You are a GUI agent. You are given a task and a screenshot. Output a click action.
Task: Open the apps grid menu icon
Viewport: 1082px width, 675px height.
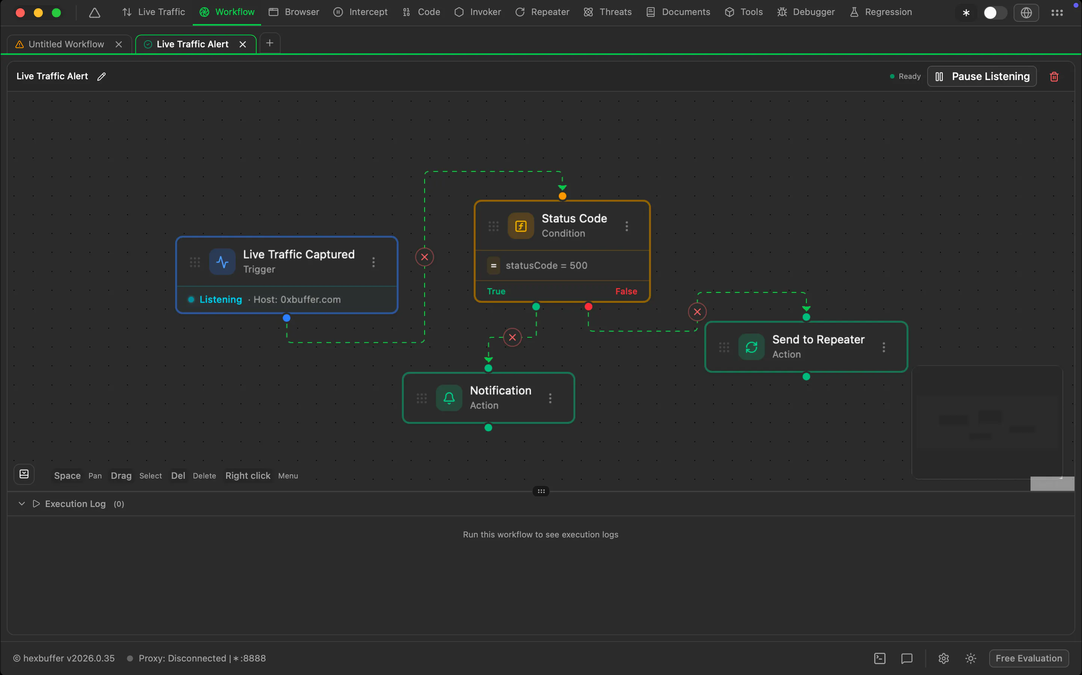pos(1057,12)
